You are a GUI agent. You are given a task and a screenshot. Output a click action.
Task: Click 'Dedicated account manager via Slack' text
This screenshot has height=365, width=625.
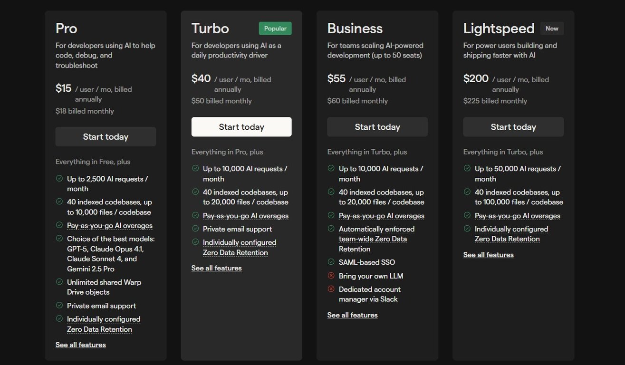pyautogui.click(x=370, y=294)
